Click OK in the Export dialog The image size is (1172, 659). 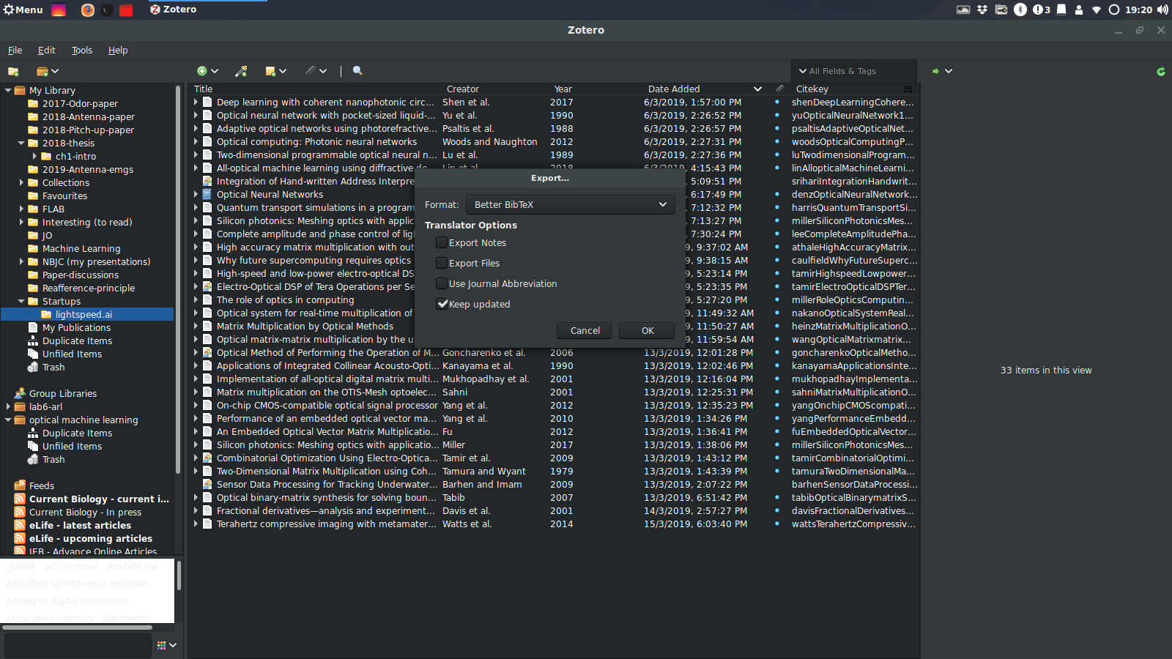[x=648, y=331]
